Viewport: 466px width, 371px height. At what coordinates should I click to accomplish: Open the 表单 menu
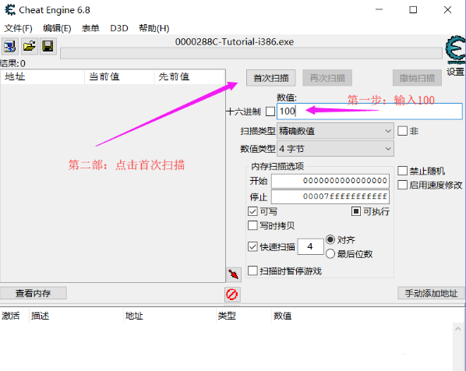tap(90, 28)
